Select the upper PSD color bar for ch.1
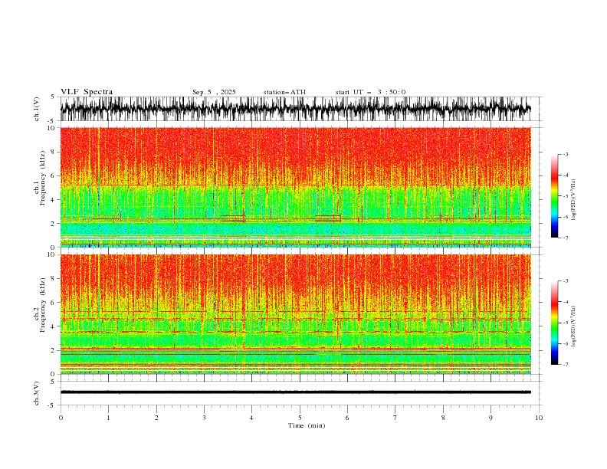This screenshot has width=607, height=469. click(x=555, y=196)
